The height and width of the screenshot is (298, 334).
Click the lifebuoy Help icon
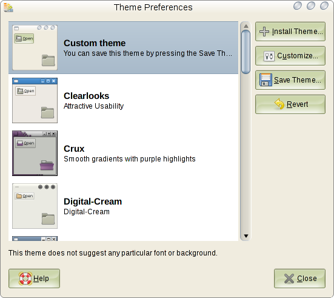[25, 279]
